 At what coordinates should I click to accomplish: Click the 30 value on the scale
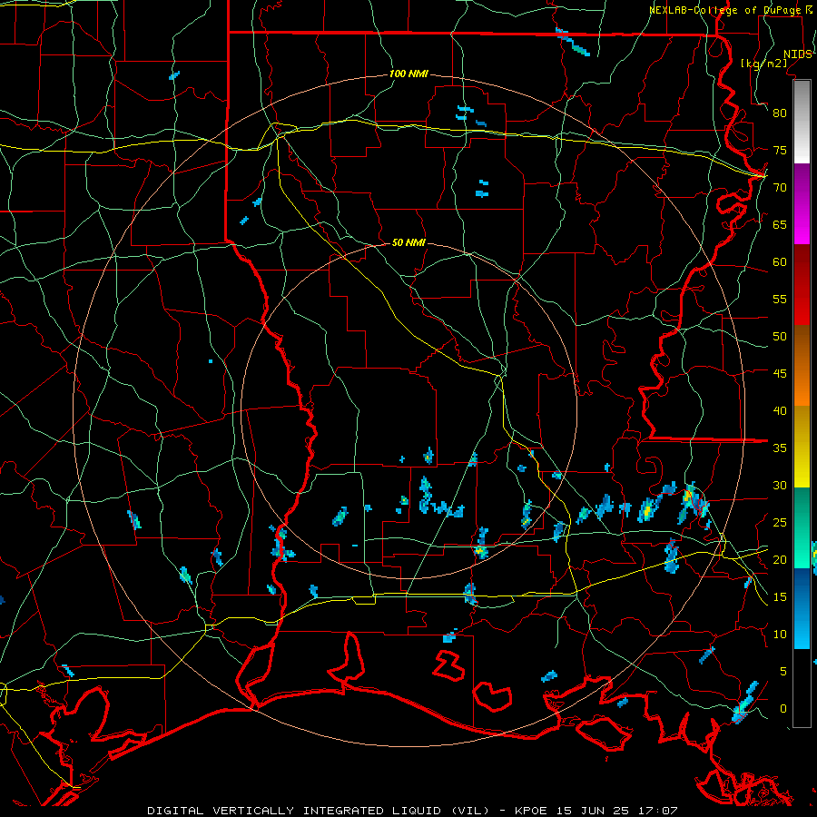point(780,485)
